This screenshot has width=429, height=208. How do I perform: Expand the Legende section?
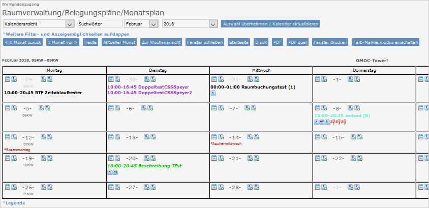point(14,203)
